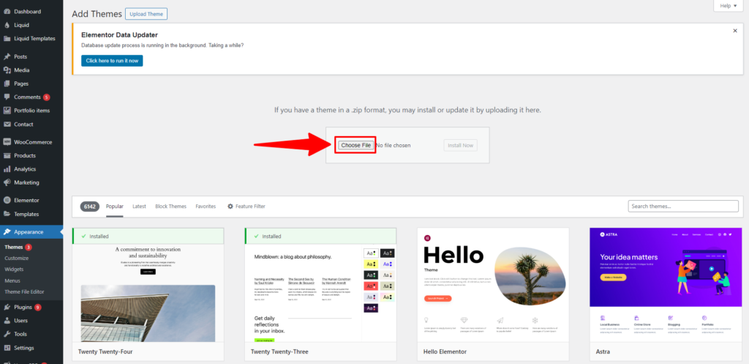Click the 'No file chosen' text
This screenshot has height=364, width=749.
coord(393,145)
